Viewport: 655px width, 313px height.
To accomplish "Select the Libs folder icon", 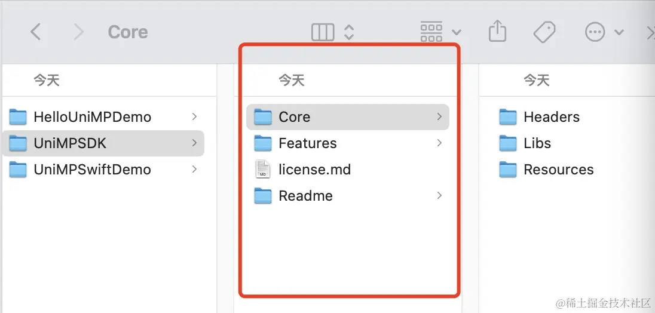I will (x=508, y=143).
